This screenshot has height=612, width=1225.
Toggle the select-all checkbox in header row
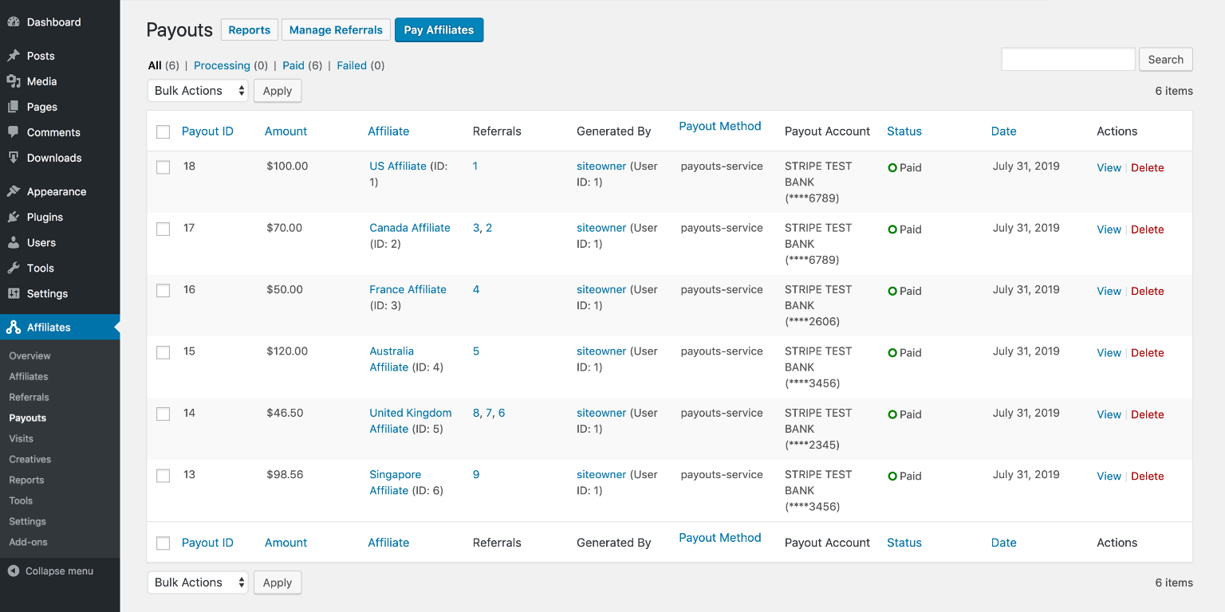coord(163,131)
